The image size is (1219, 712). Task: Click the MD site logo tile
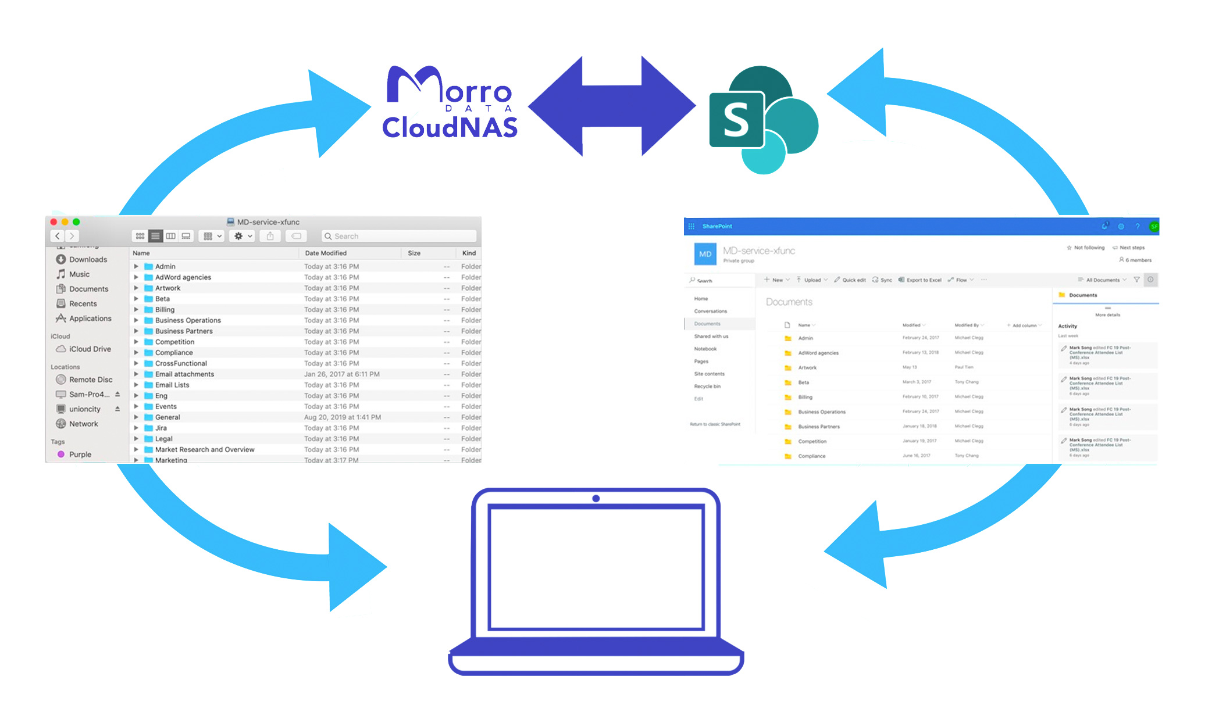click(x=705, y=255)
